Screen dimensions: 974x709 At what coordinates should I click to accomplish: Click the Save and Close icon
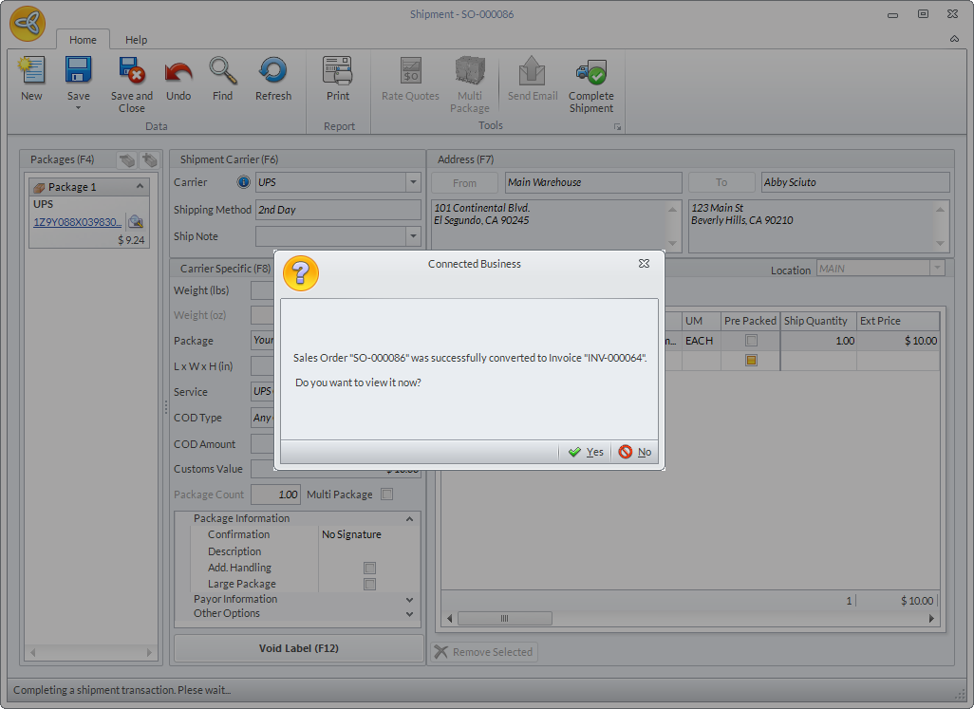131,71
